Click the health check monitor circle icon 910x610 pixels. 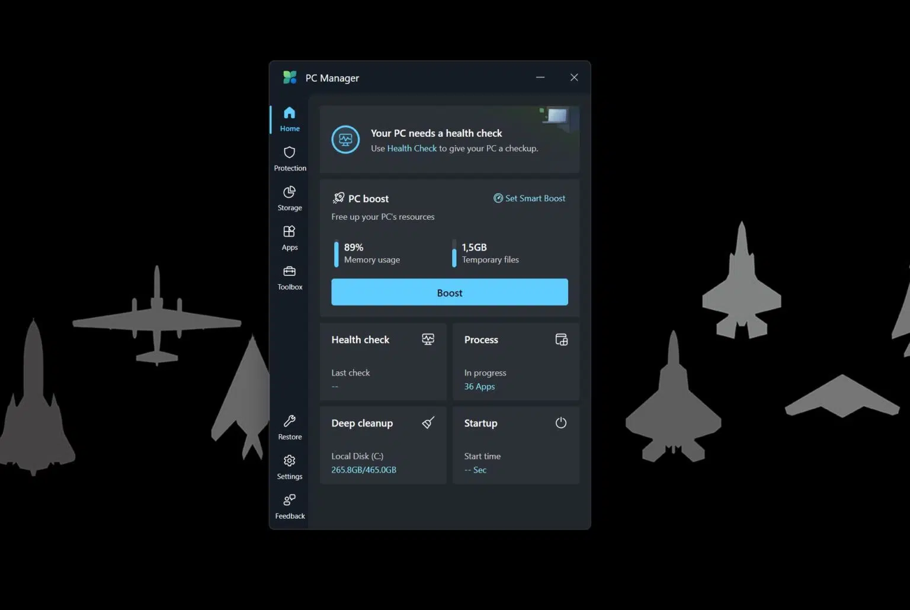(x=345, y=140)
